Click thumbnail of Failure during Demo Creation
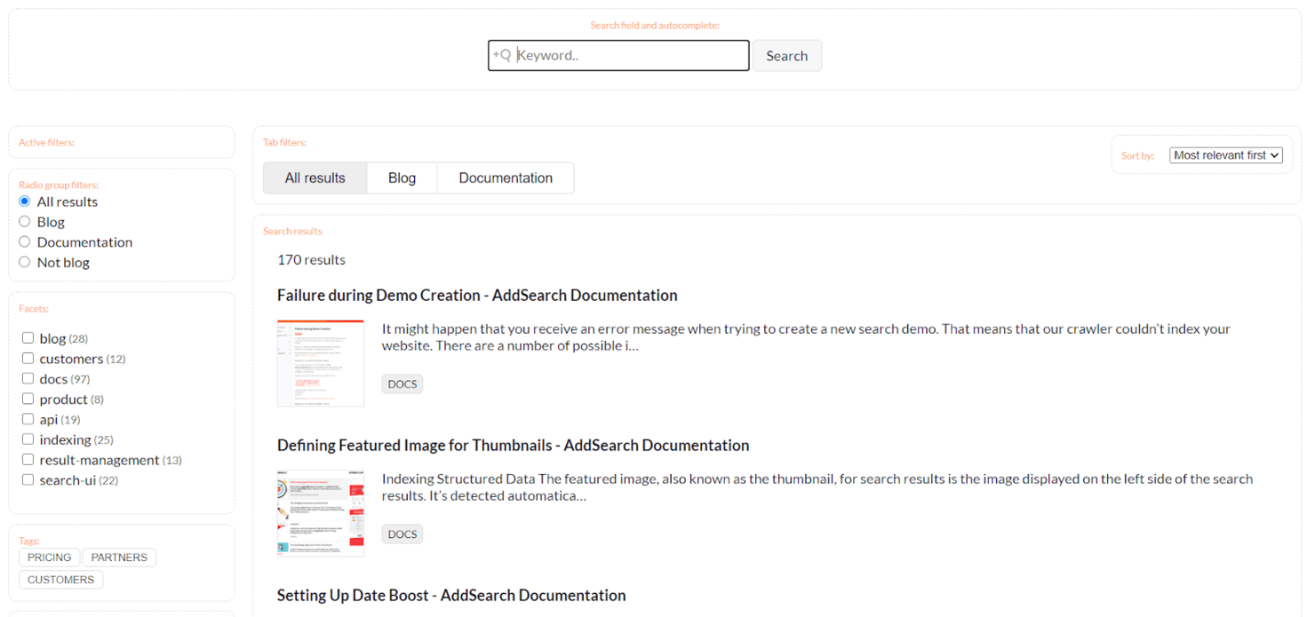The width and height of the screenshot is (1315, 617). tap(321, 363)
